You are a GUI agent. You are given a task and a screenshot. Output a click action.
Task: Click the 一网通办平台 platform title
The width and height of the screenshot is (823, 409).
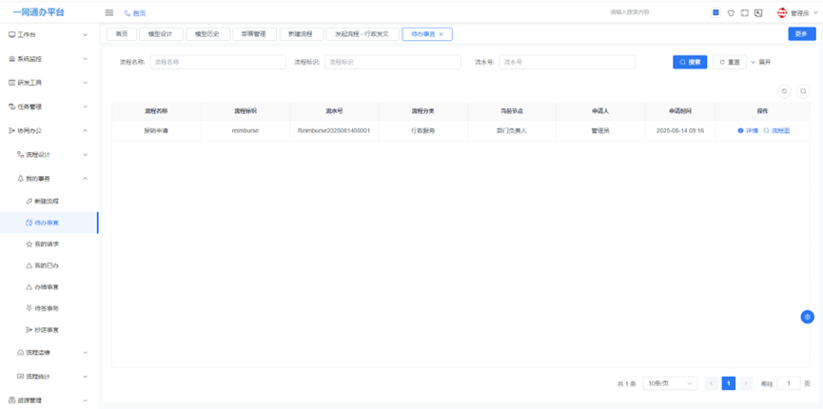(x=38, y=12)
